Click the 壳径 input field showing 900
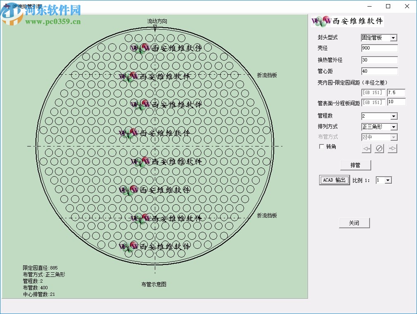 (379, 48)
